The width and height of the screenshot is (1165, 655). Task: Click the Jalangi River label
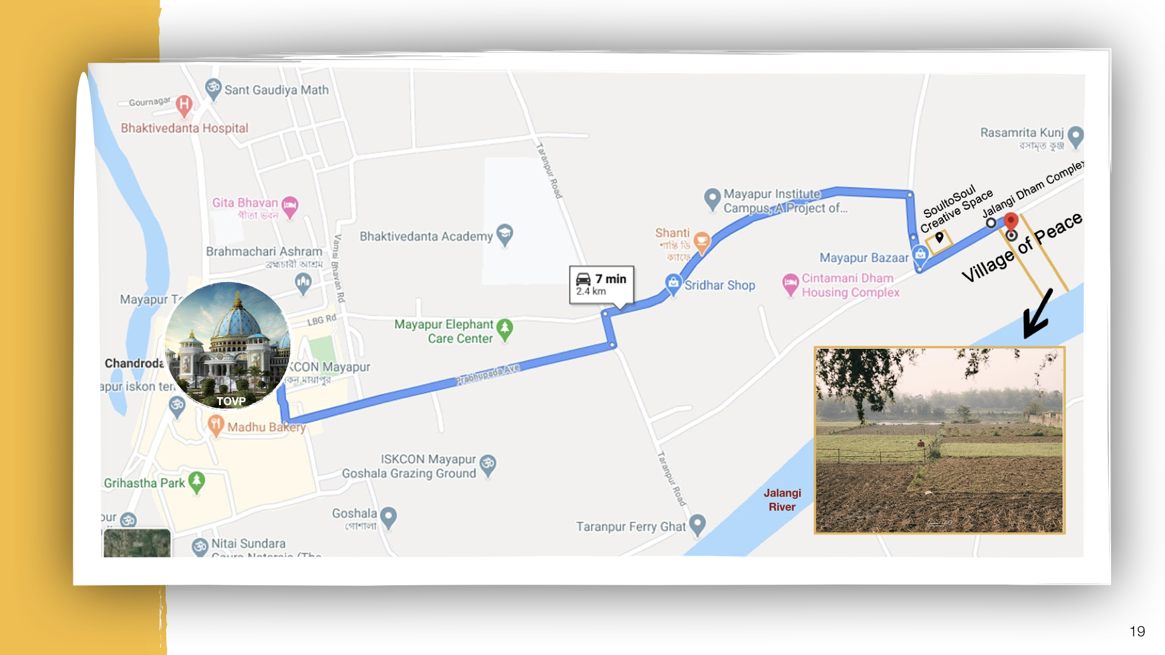coord(782,500)
